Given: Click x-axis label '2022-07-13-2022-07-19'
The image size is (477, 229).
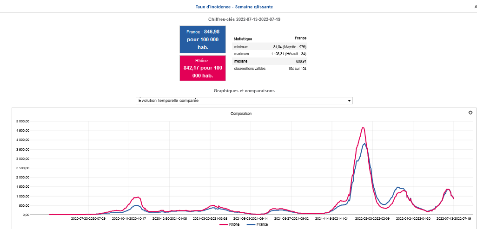Looking at the screenshot, I should (454, 218).
